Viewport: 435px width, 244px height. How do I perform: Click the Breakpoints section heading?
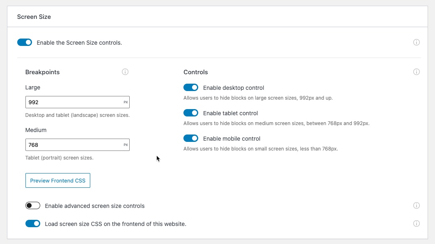click(x=42, y=72)
